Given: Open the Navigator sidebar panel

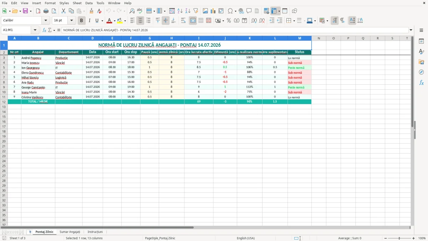Looking at the screenshot, I should point(421,72).
